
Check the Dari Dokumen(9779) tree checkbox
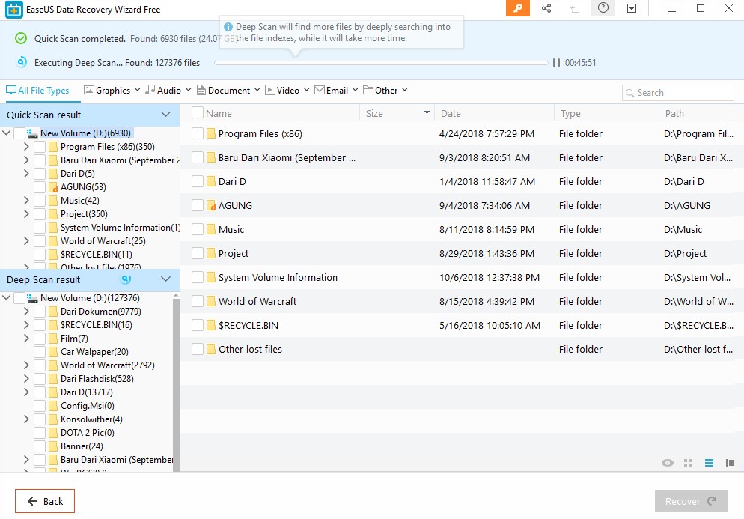[x=40, y=312]
